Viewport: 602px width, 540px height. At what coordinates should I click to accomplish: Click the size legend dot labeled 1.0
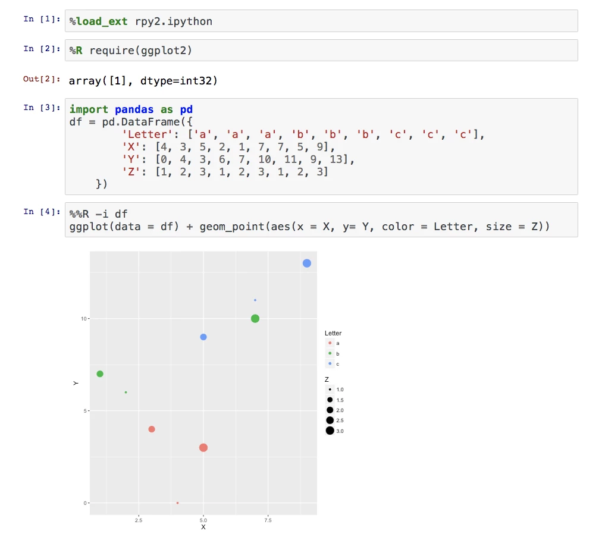coord(330,390)
